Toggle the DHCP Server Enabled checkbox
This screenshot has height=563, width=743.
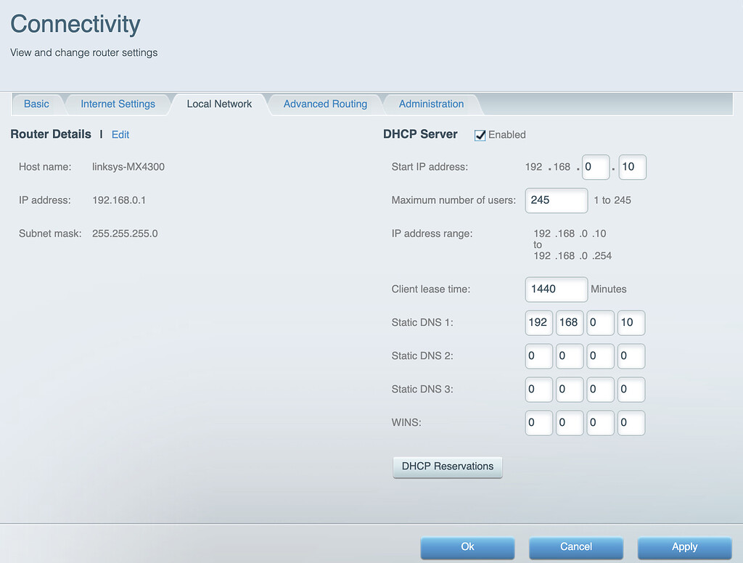point(480,135)
